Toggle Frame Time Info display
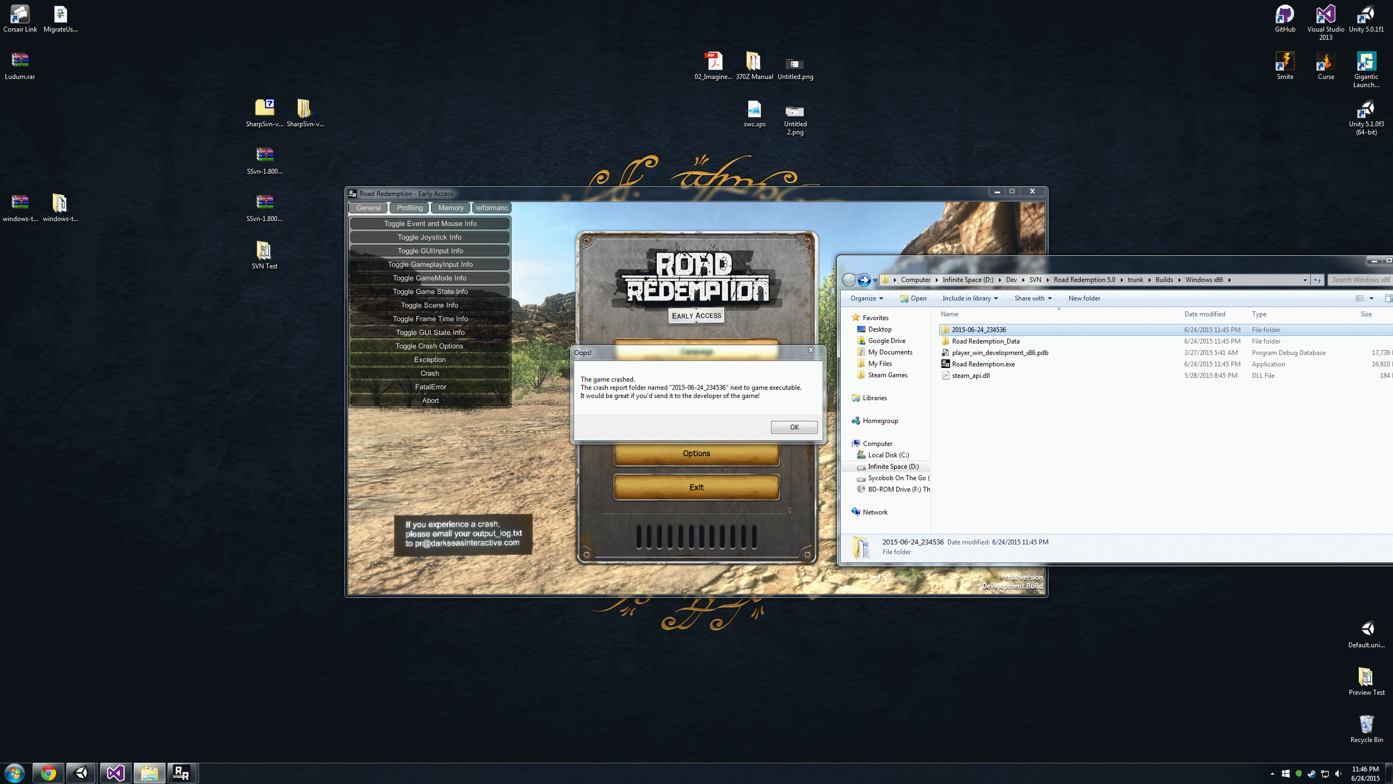Image resolution: width=1393 pixels, height=784 pixels. pos(429,319)
